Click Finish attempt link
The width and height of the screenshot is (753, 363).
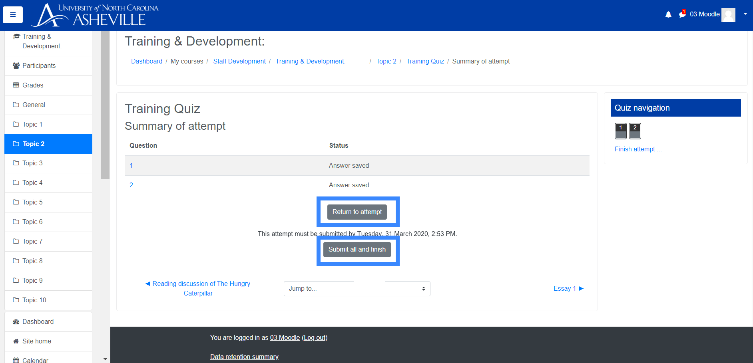638,149
